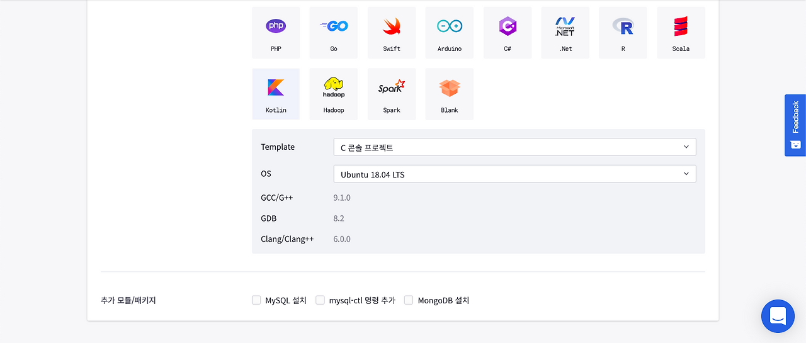Choose the Kotlin stack tile
Screen dimensions: 806x343
coord(276,94)
